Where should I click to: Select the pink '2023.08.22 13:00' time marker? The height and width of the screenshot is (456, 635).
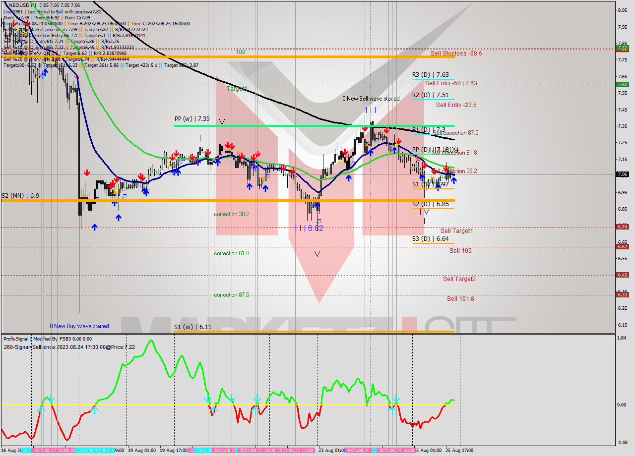point(296,451)
